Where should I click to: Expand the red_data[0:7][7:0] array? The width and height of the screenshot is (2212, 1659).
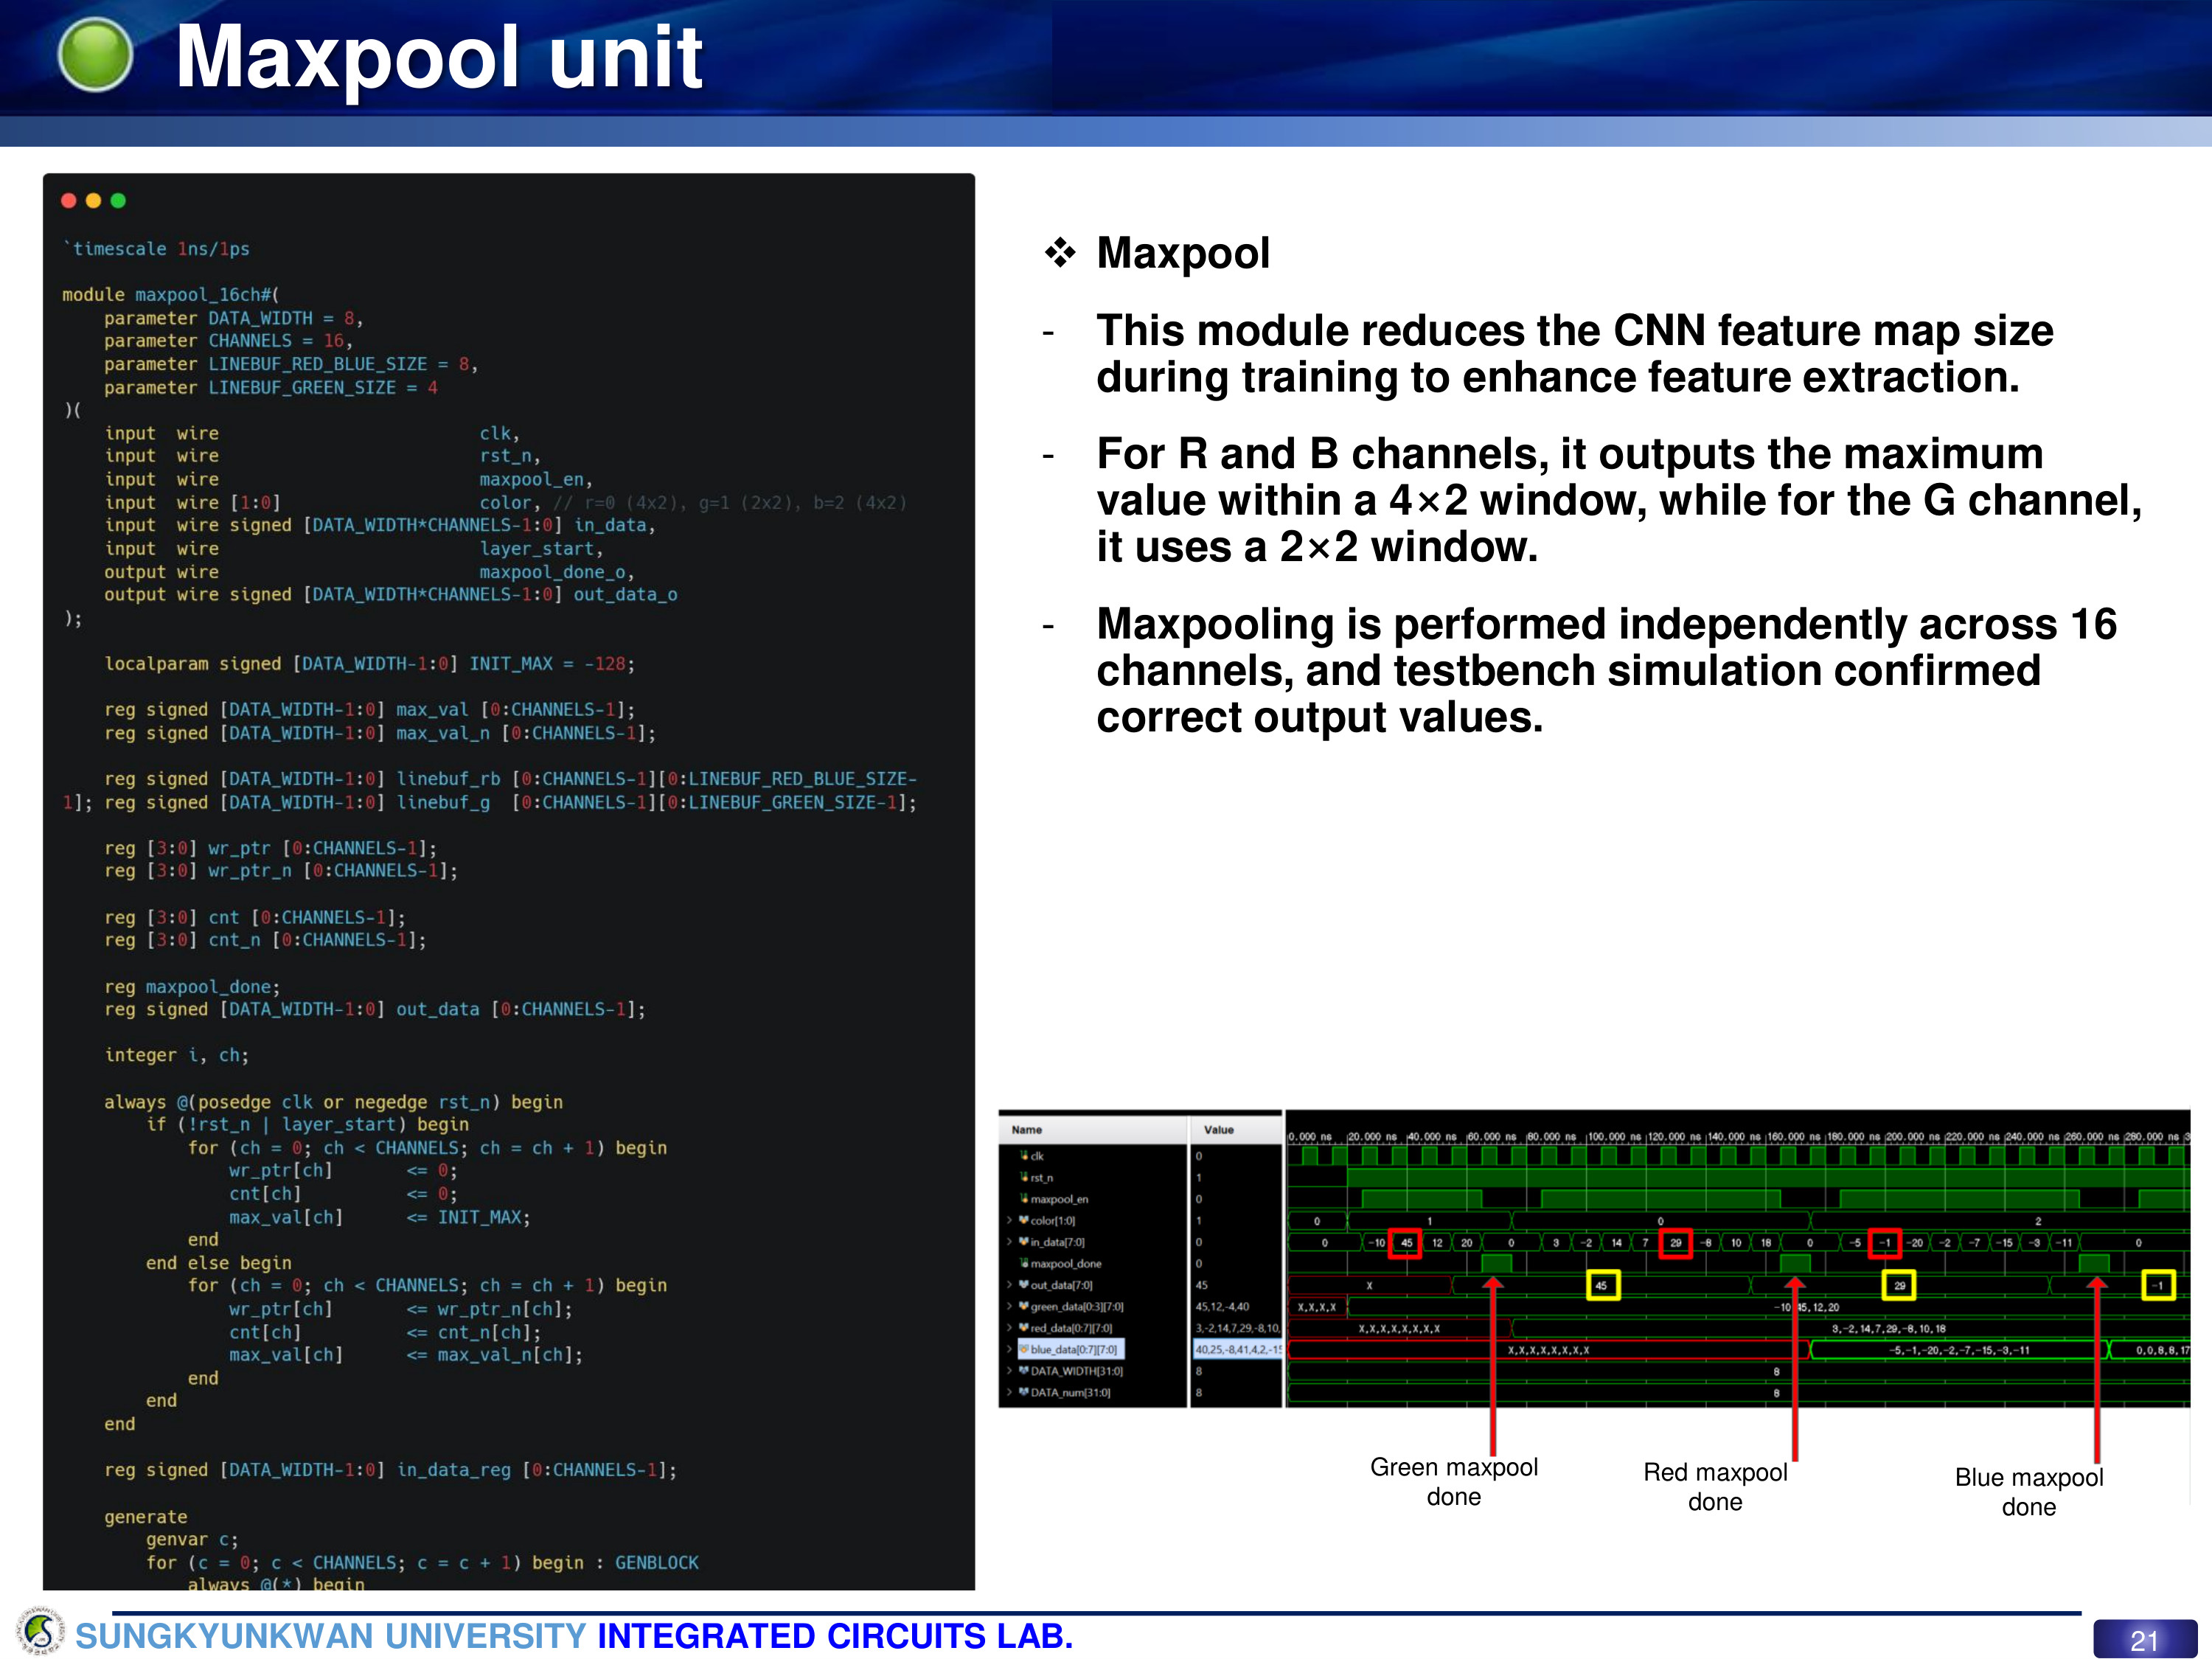[x=1010, y=1327]
